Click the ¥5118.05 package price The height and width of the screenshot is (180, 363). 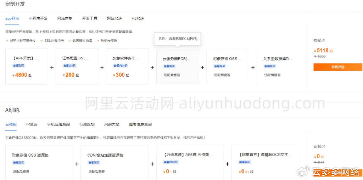pyautogui.click(x=323, y=51)
